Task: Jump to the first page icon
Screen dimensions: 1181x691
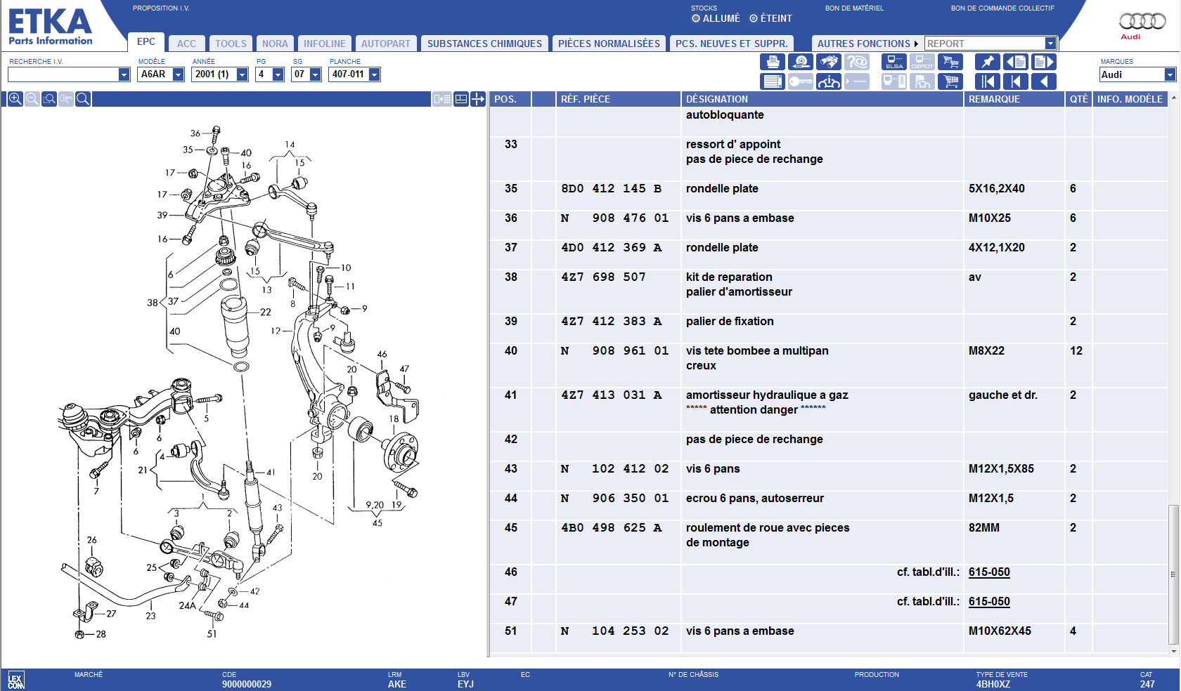Action: coord(987,82)
